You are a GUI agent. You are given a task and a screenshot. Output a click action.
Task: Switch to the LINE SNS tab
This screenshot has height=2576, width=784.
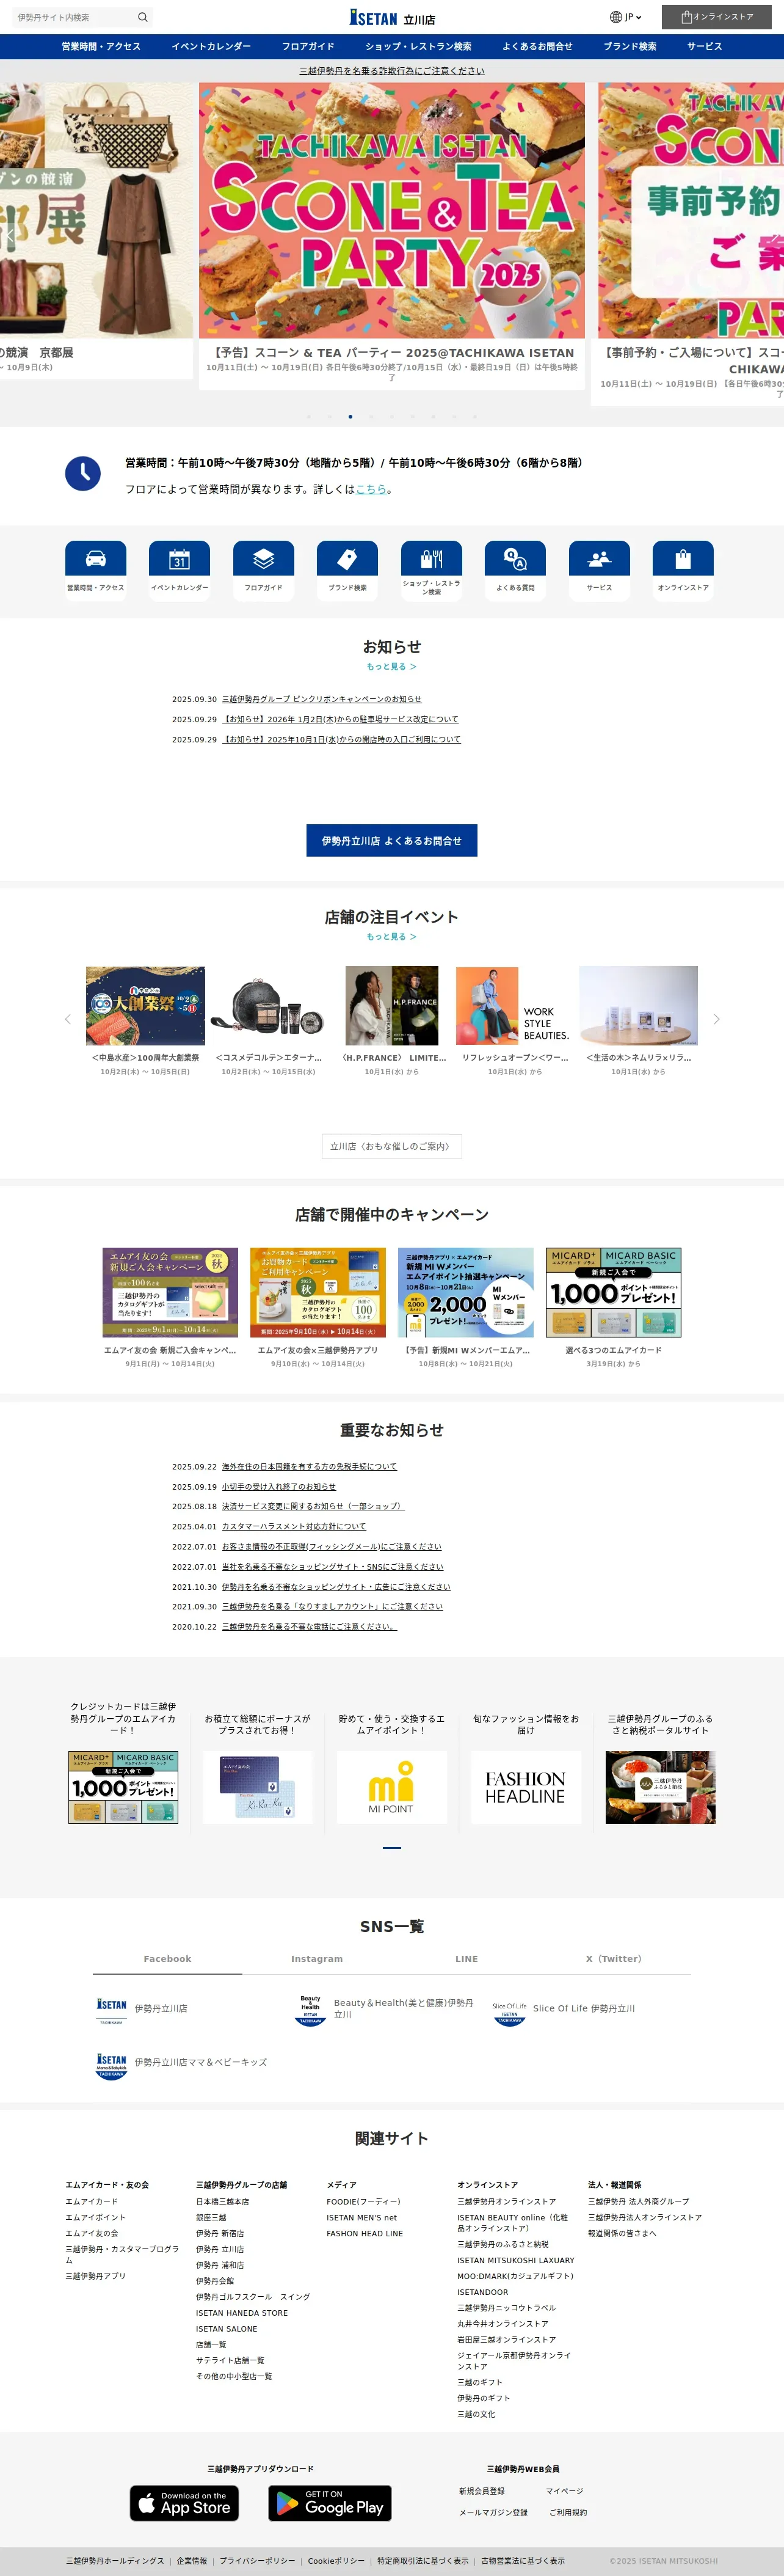click(466, 1958)
